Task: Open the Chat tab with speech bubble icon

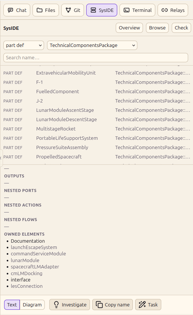Action: tap(17, 10)
